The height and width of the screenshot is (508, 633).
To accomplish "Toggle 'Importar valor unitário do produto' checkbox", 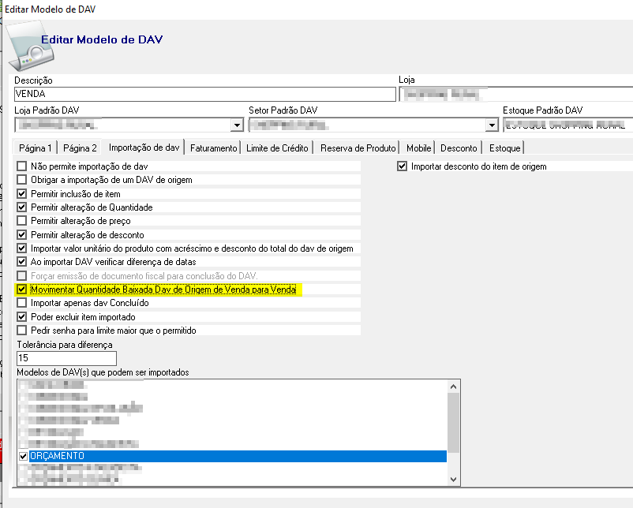I will 22,248.
